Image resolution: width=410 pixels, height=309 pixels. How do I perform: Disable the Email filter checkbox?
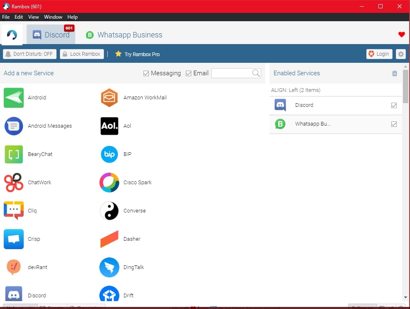(x=189, y=73)
